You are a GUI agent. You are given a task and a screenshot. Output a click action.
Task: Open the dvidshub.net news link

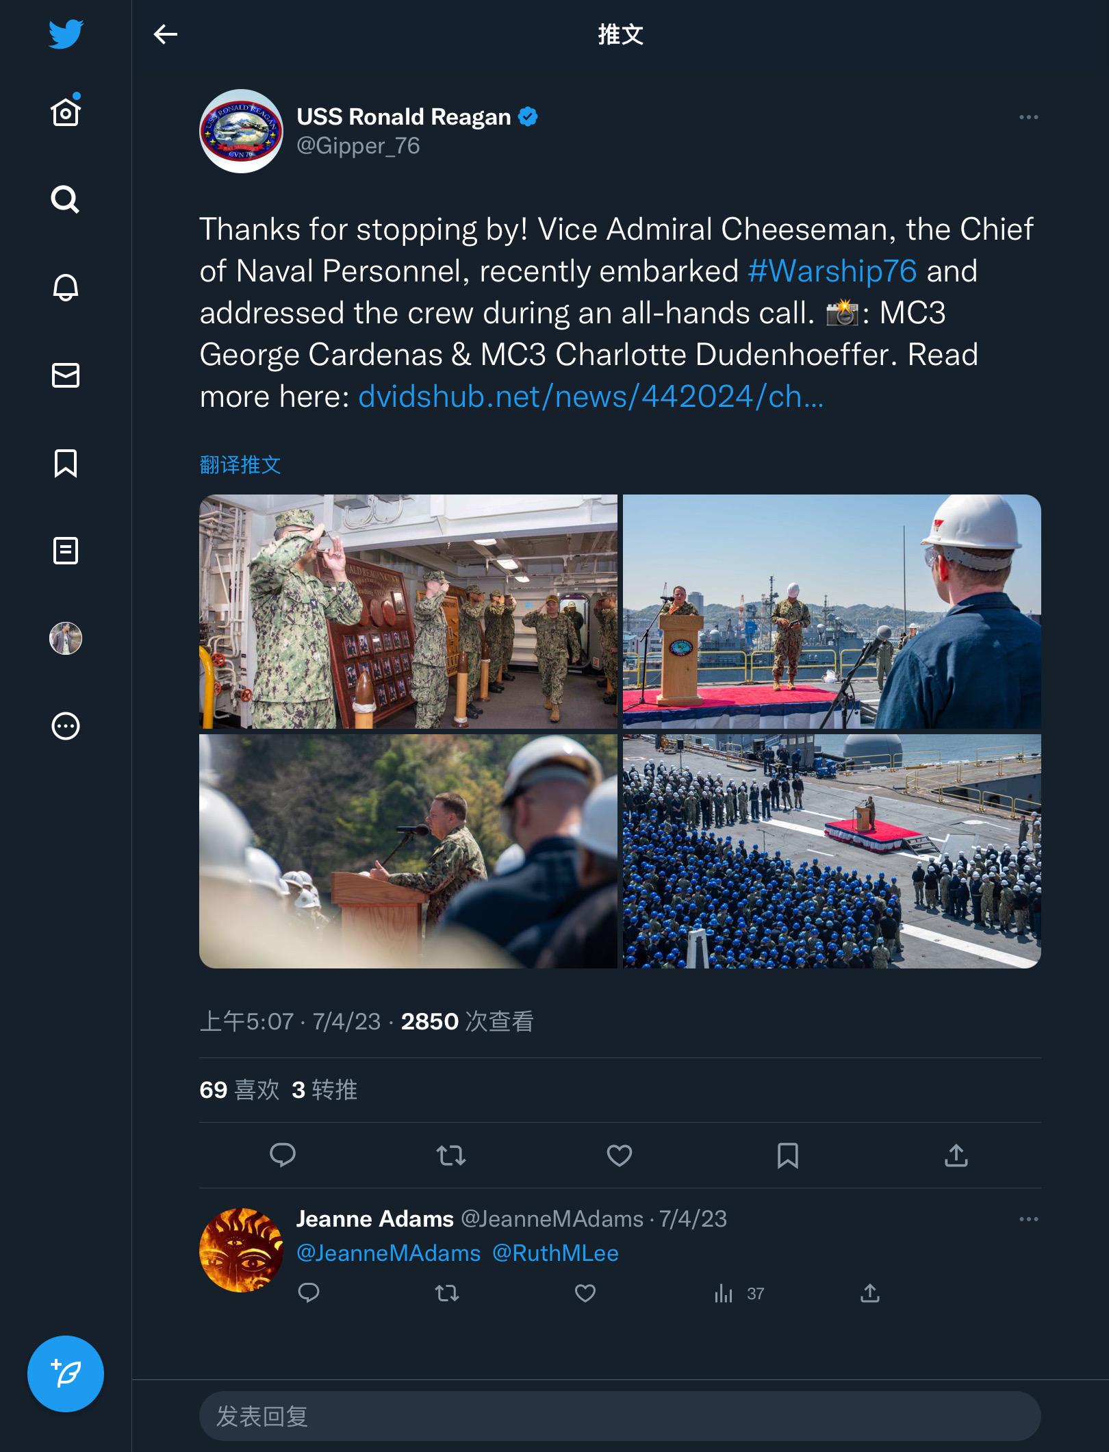coord(590,397)
